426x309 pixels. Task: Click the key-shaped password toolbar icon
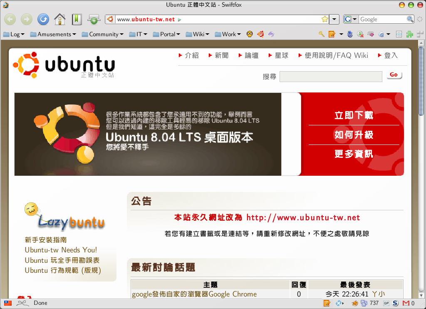[321, 34]
